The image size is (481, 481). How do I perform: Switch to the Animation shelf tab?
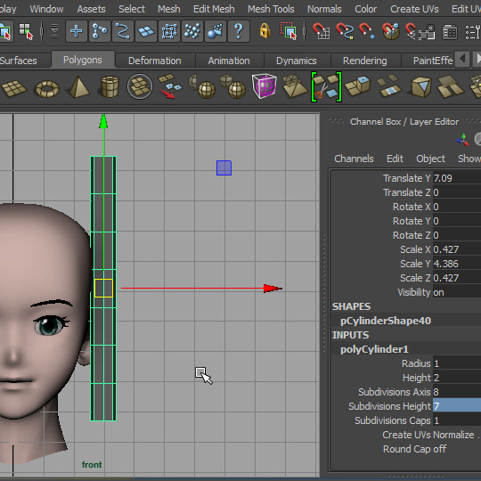[229, 61]
